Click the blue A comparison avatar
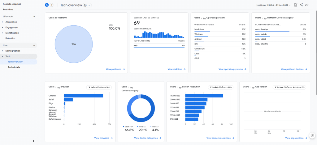Image resolution: width=317 pixels, height=145 pixels. (47, 5)
